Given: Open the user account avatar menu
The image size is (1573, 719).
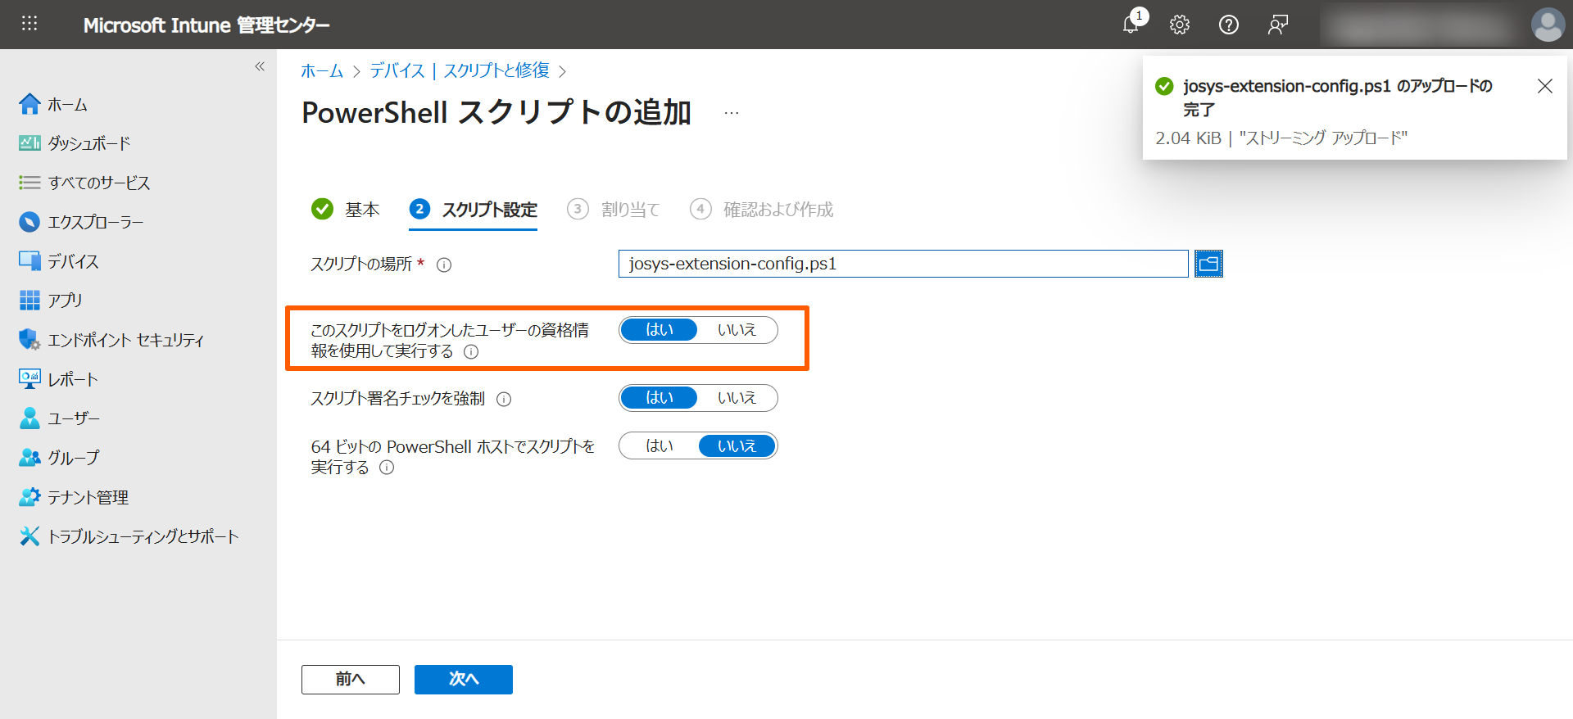Looking at the screenshot, I should point(1547,25).
